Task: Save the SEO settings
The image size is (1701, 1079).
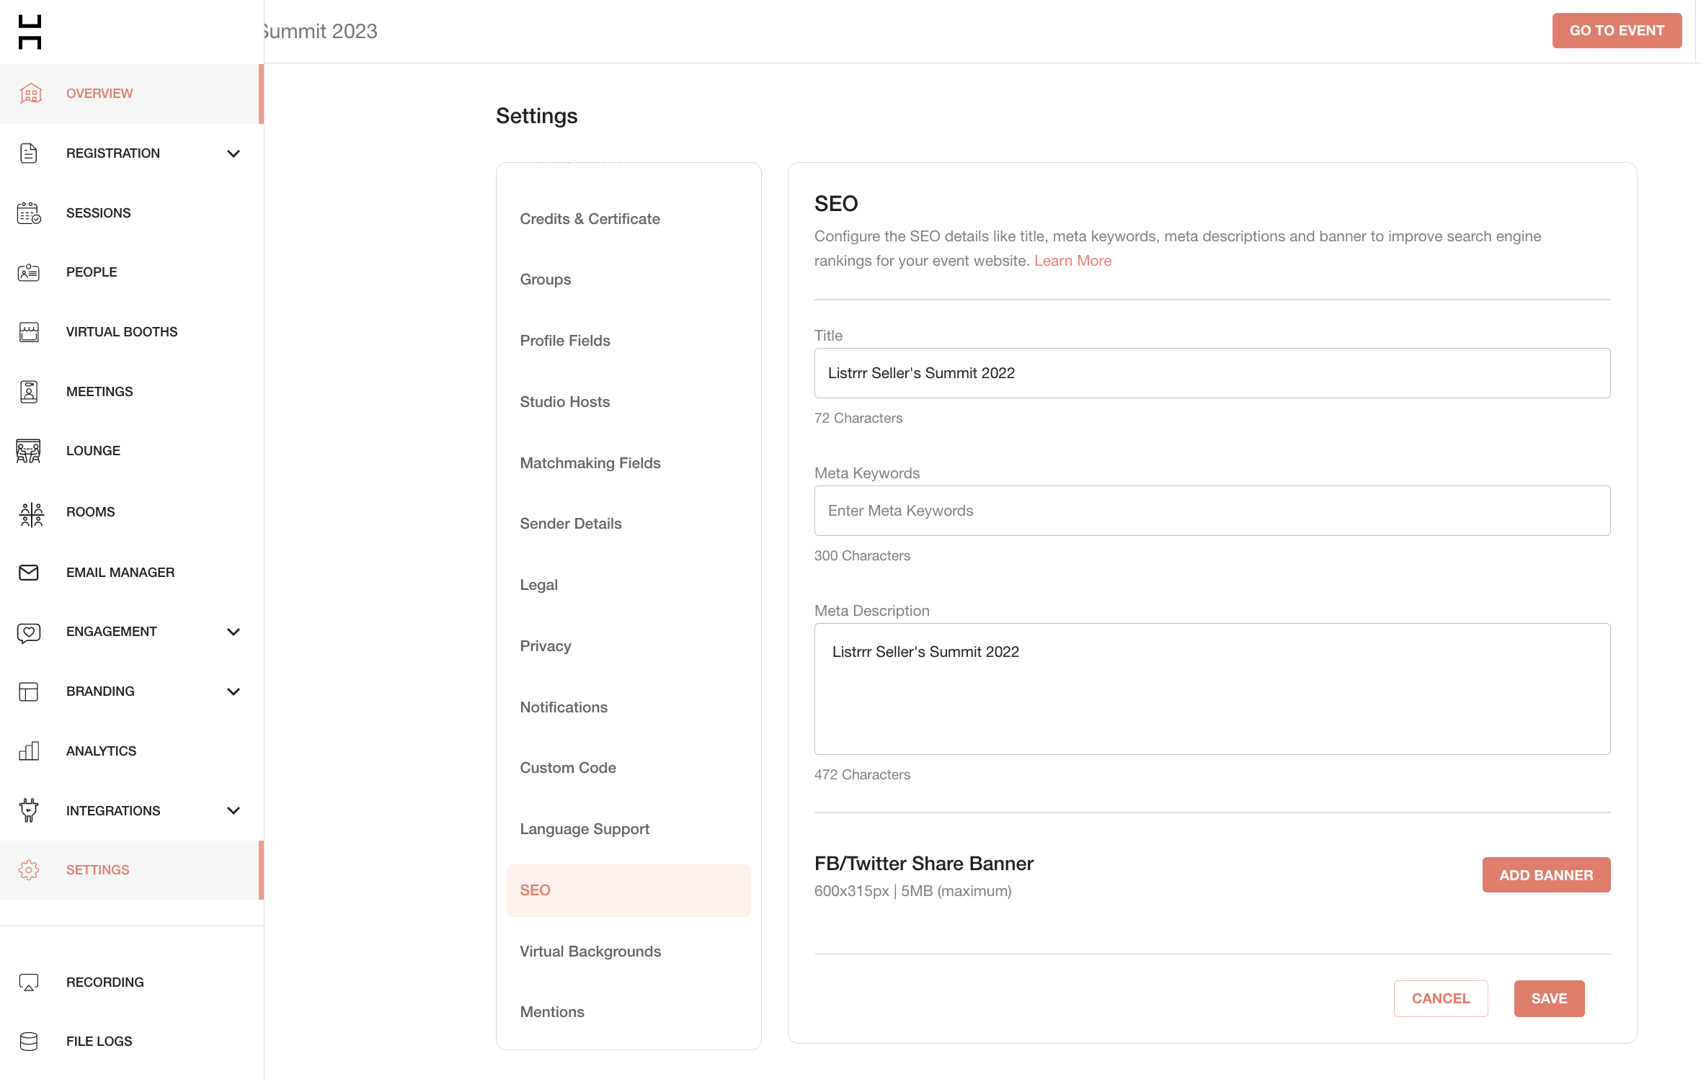Action: [1549, 998]
